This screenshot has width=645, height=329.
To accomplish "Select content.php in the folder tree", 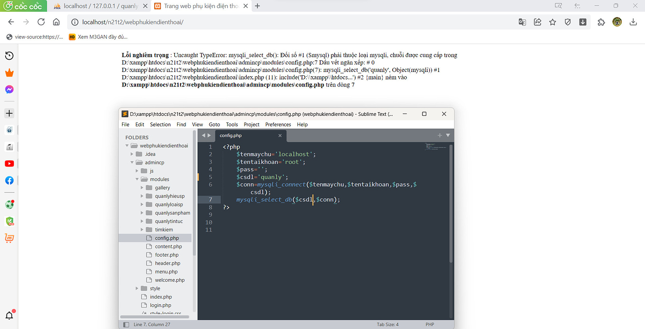I will pyautogui.click(x=169, y=246).
